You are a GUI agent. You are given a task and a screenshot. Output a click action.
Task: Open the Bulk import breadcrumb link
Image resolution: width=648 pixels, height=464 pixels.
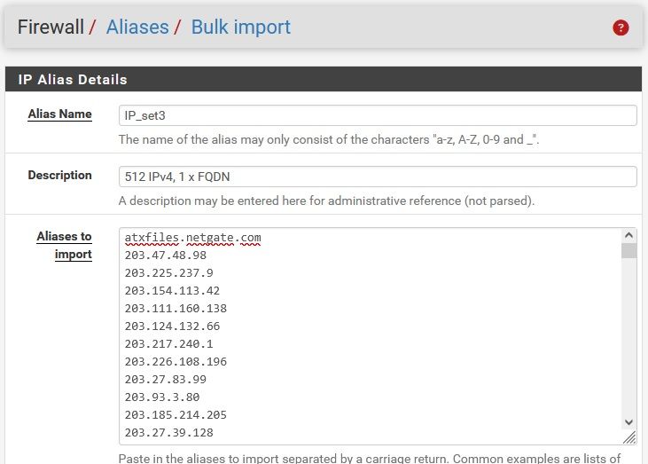(241, 28)
